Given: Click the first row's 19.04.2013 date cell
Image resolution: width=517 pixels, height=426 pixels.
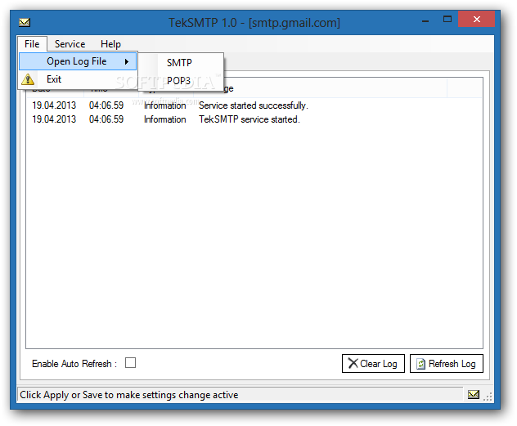Looking at the screenshot, I should [54, 105].
